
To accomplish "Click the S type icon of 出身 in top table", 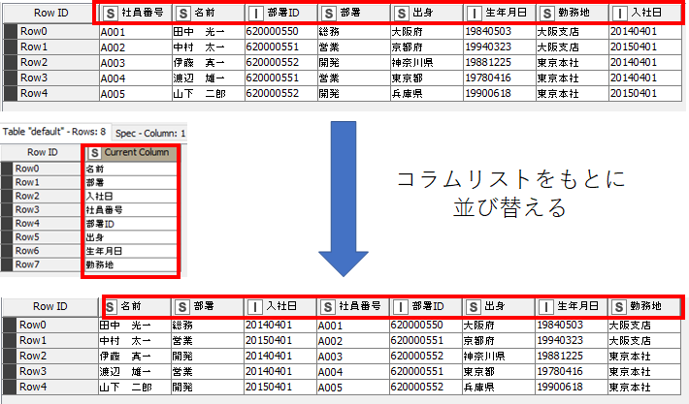I will (402, 14).
